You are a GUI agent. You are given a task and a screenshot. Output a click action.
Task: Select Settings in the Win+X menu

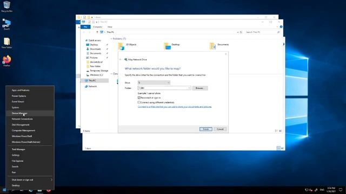point(30,155)
